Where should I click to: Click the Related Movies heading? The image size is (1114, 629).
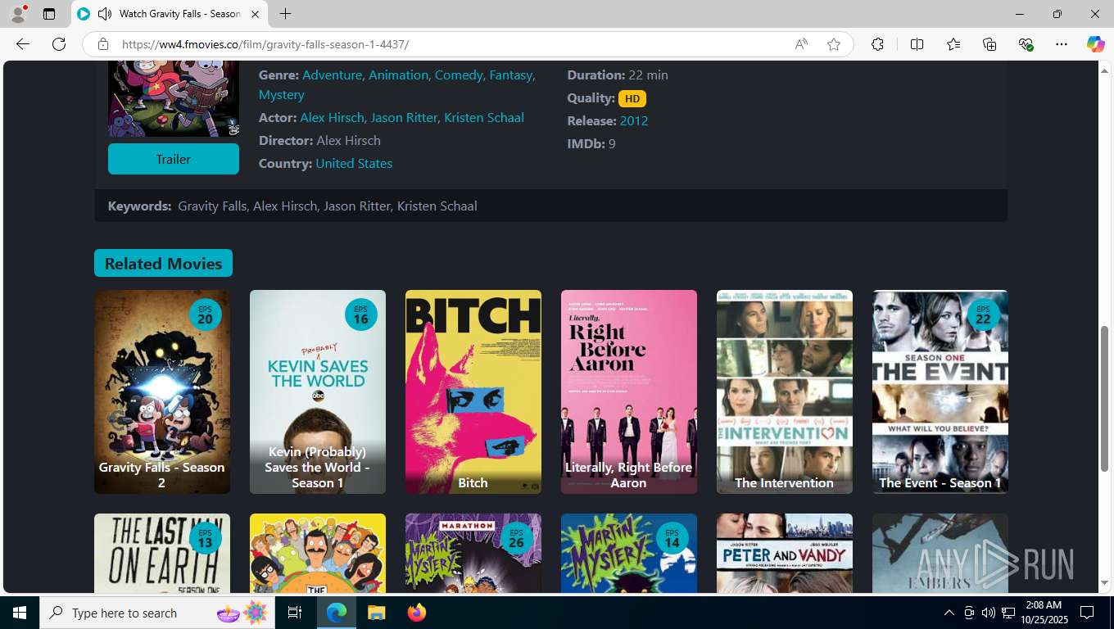tap(163, 263)
